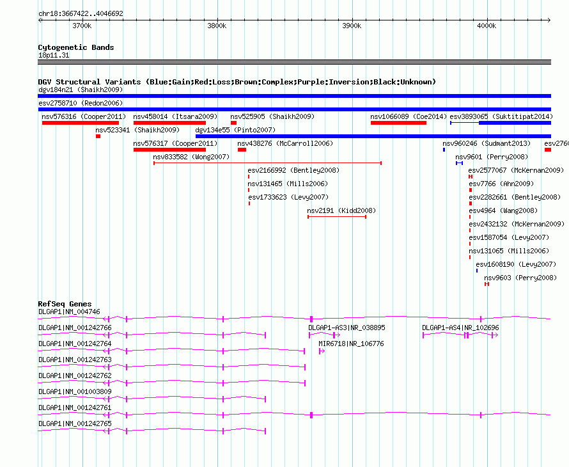The height and width of the screenshot is (467, 569).
Task: Click the ruler's left end arrow
Action: click(x=40, y=20)
